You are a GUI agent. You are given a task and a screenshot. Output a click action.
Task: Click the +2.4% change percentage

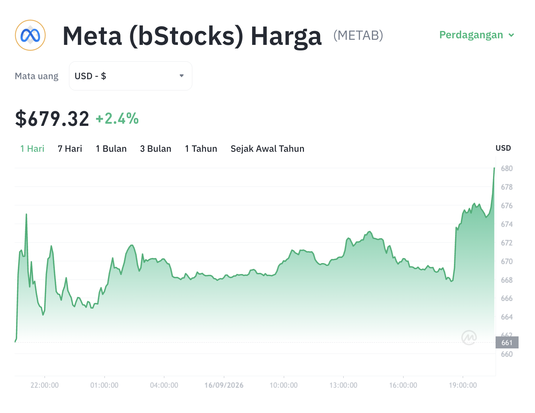point(117,119)
